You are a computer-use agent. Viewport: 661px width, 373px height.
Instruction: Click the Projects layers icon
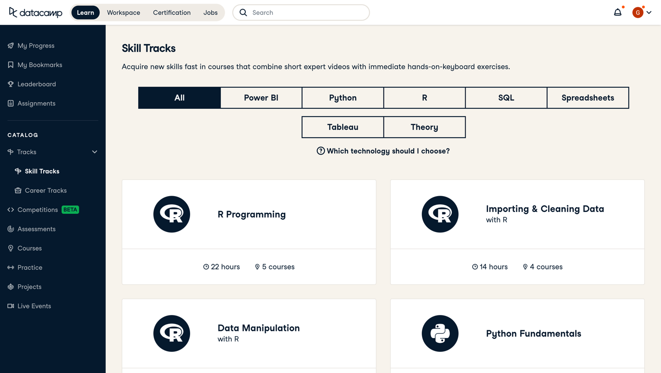[x=11, y=287]
